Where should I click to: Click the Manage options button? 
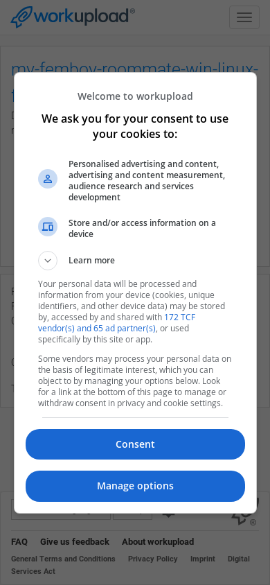click(x=135, y=486)
